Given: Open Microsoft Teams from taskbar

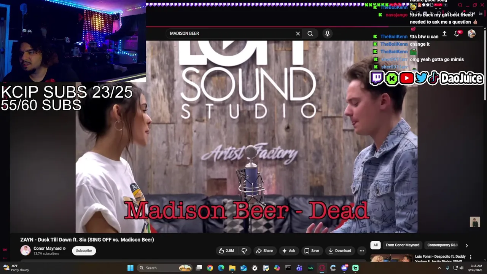Looking at the screenshot, I should pyautogui.click(x=299, y=268).
